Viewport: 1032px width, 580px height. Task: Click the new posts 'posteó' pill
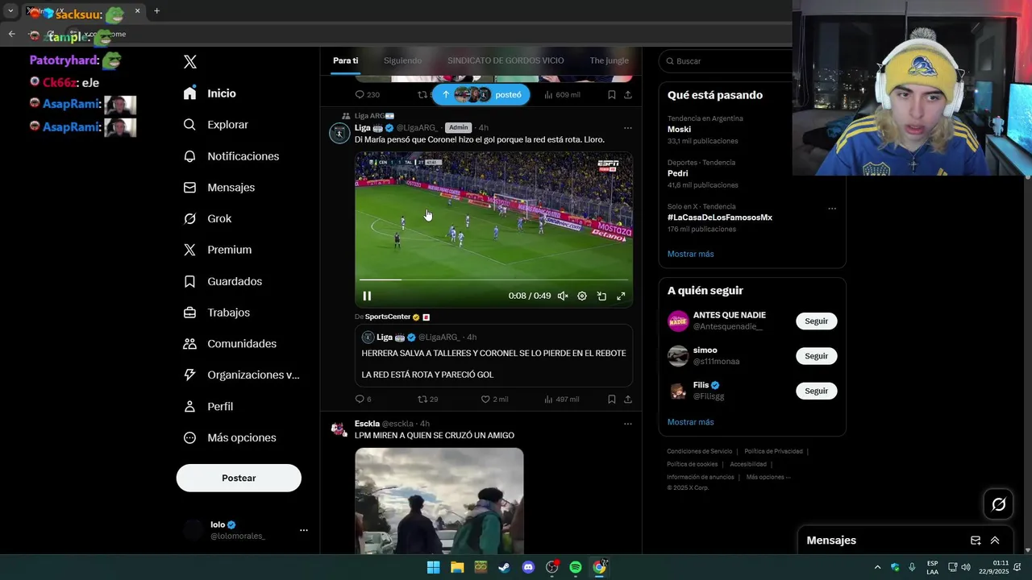coord(481,94)
